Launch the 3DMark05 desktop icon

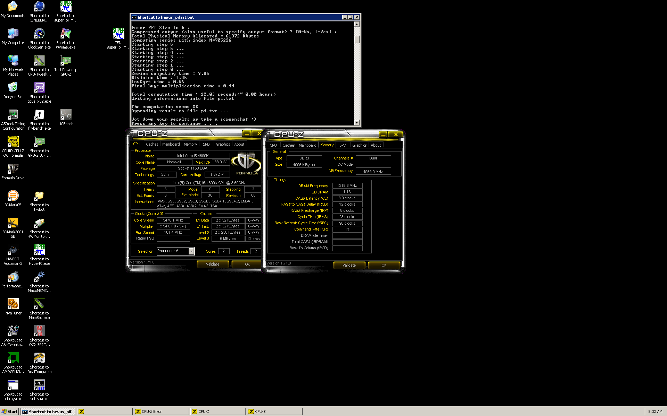click(13, 199)
